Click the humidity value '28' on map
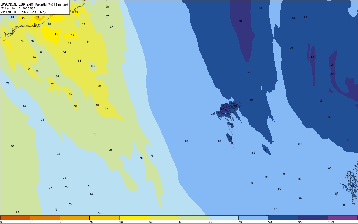The image size is (358, 224). click(x=38, y=17)
